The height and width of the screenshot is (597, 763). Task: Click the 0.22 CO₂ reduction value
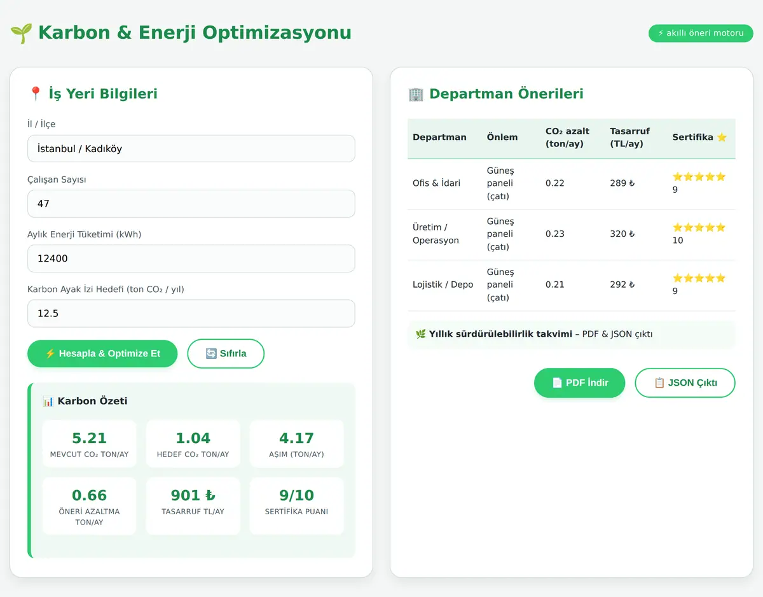point(555,183)
